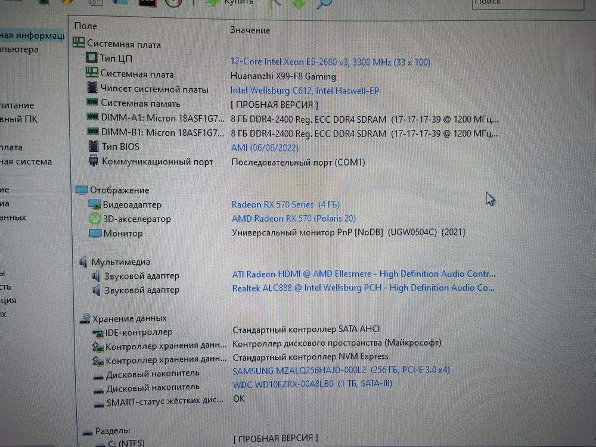This screenshot has width=596, height=447.
Task: Select the Разделы group header text
Action: (x=113, y=431)
